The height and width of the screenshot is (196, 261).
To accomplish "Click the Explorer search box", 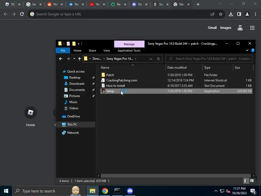I will 209,59.
